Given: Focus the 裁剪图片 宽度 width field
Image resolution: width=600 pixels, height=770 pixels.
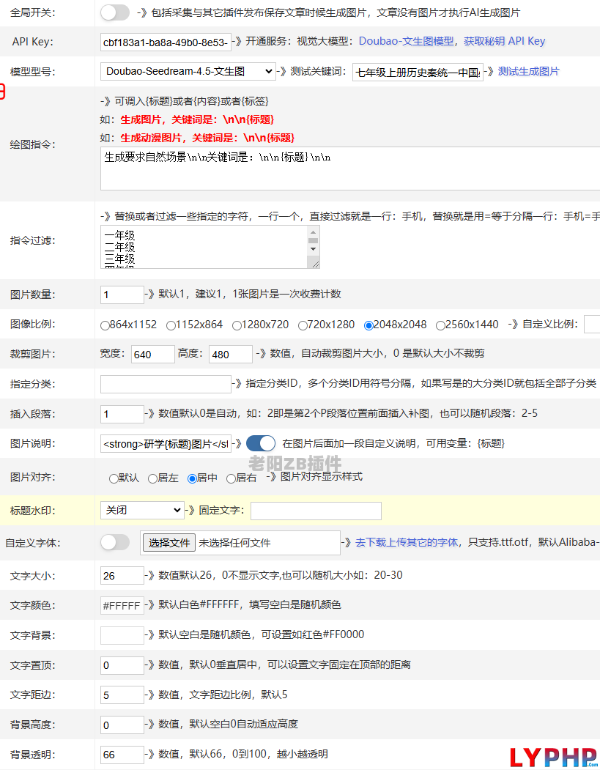Looking at the screenshot, I should [152, 355].
